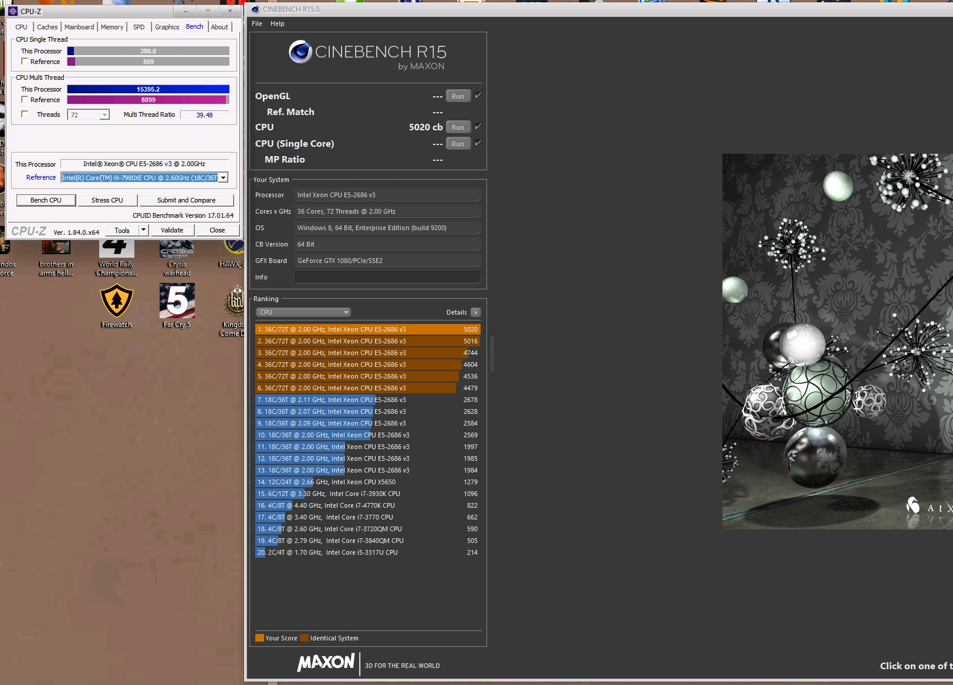This screenshot has height=685, width=953.
Task: Toggle the OpenGL test checkmark
Action: coord(478,96)
